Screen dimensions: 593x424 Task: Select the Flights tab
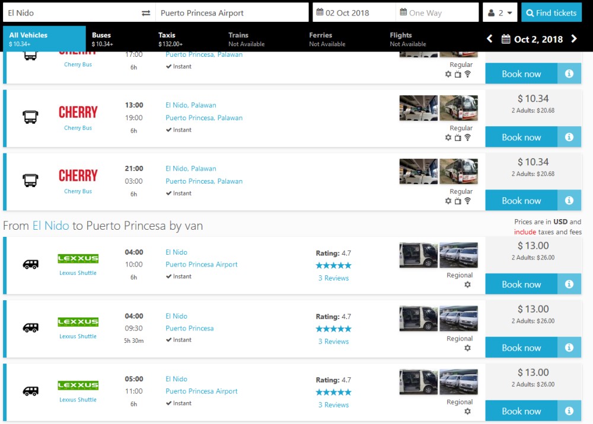[408, 39]
